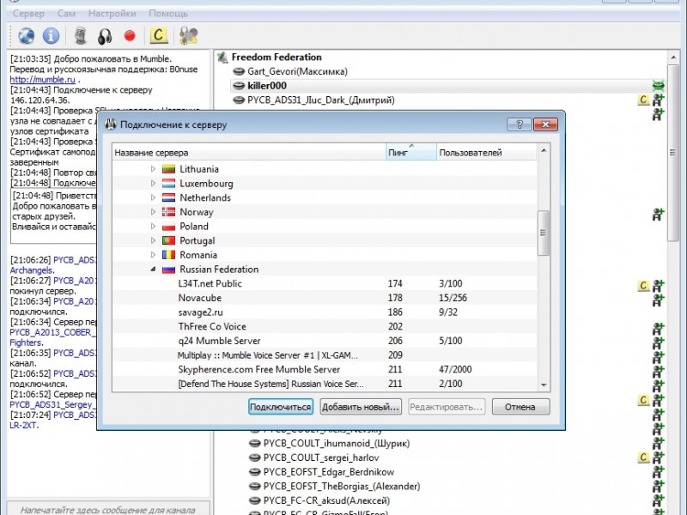Open the blue information icon in toolbar
This screenshot has height=515, width=687.
pos(51,35)
